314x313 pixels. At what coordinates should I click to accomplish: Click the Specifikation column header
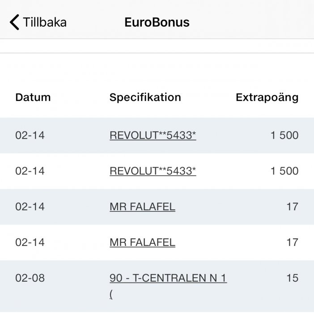click(x=145, y=97)
